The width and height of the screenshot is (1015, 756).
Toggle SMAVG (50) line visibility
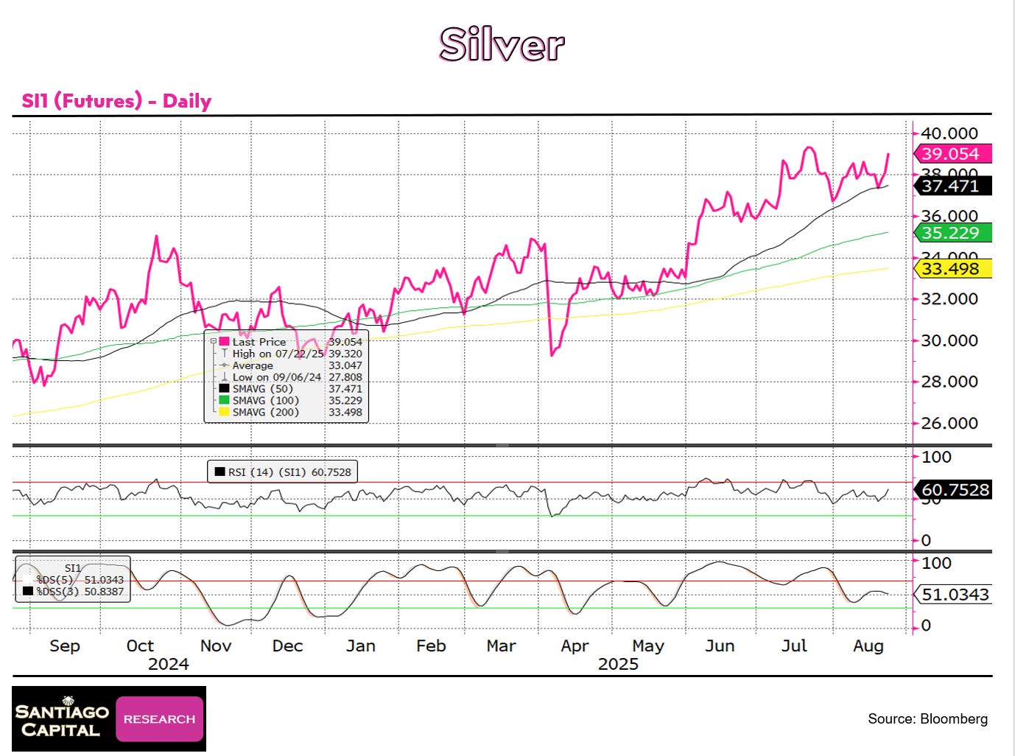222,388
